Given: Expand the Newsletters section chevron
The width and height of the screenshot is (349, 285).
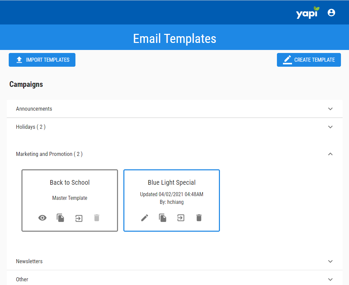Looking at the screenshot, I should click(x=330, y=262).
